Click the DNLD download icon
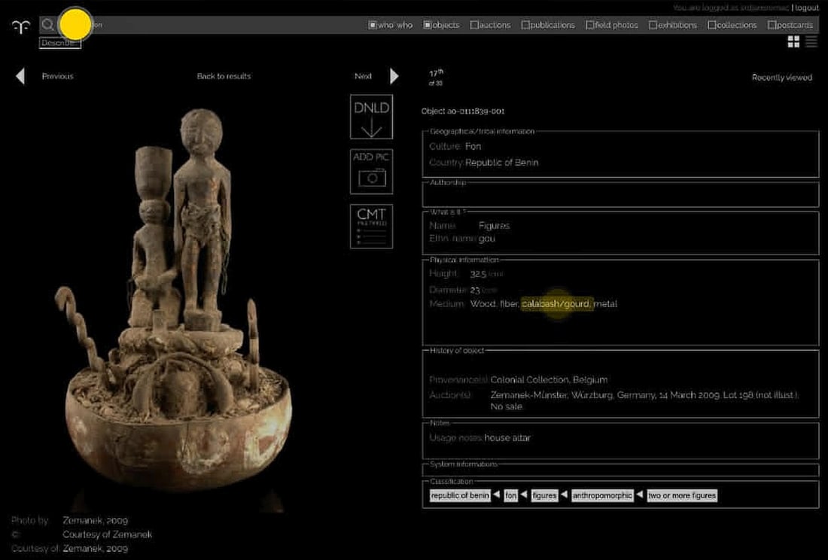This screenshot has height=560, width=828. [371, 117]
